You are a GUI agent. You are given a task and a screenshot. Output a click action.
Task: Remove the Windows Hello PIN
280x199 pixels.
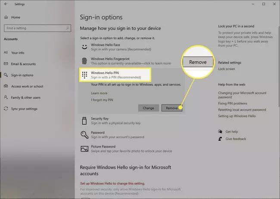point(172,108)
